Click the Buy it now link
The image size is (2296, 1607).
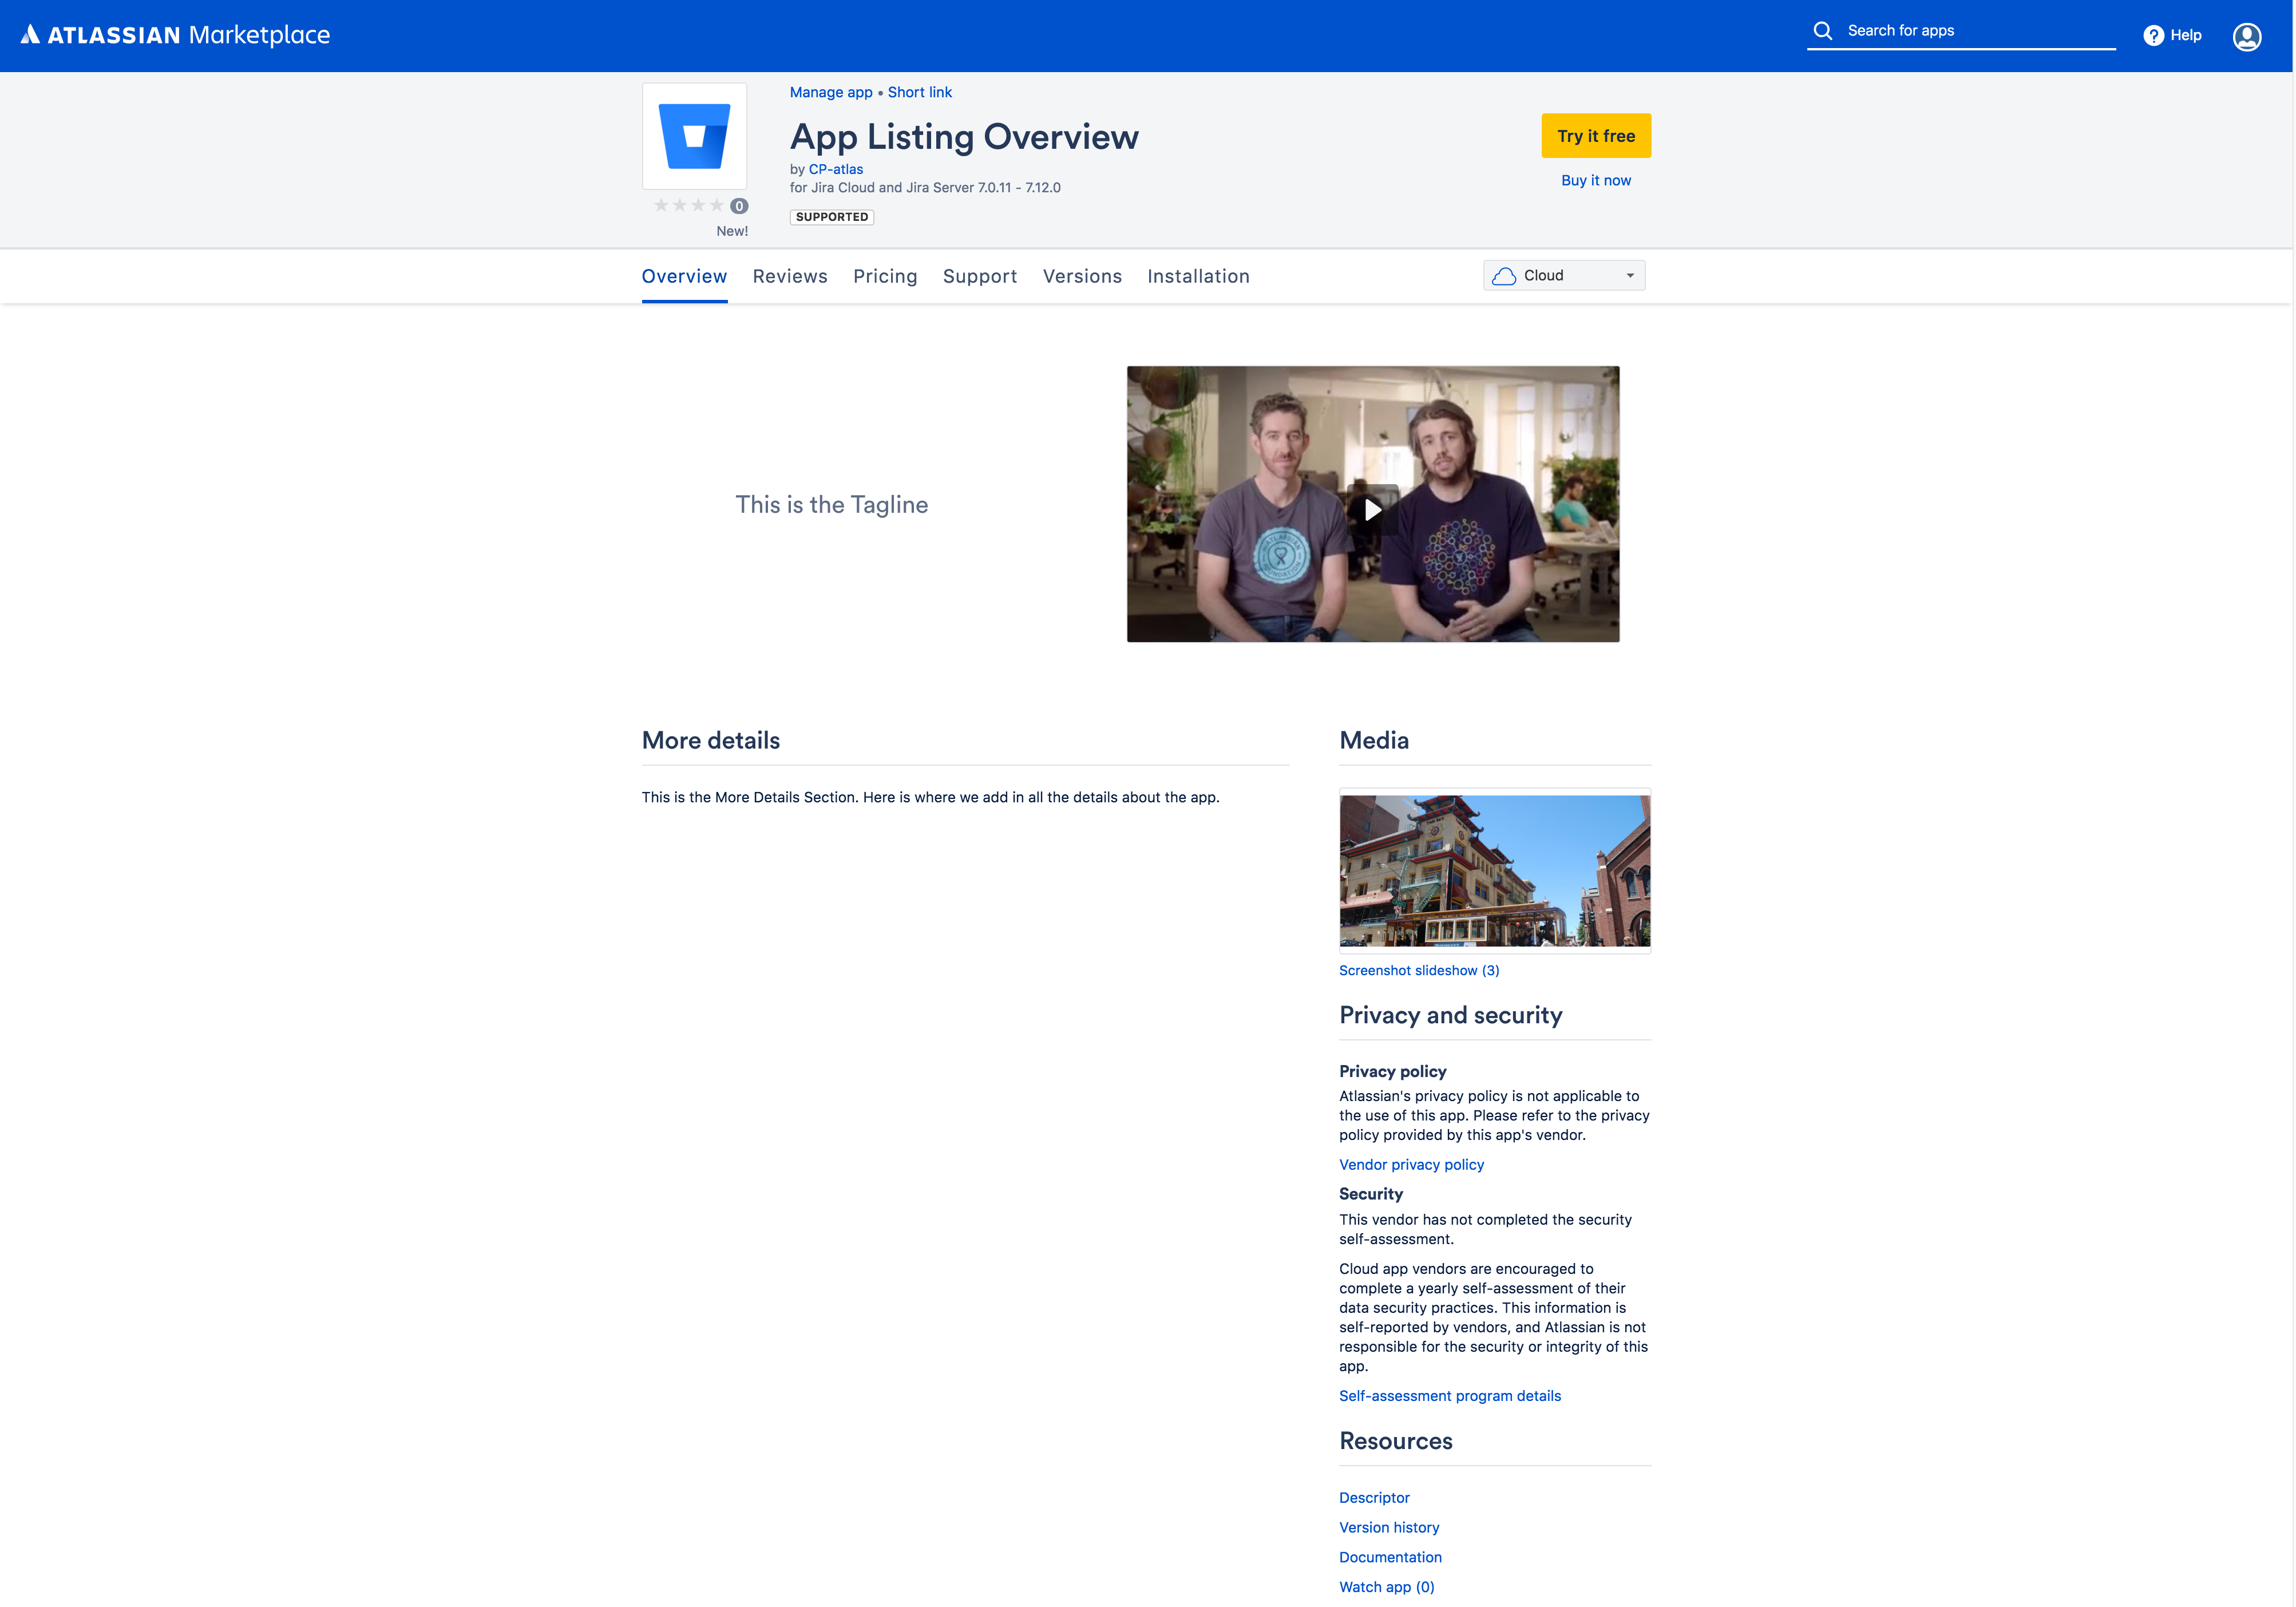tap(1595, 180)
